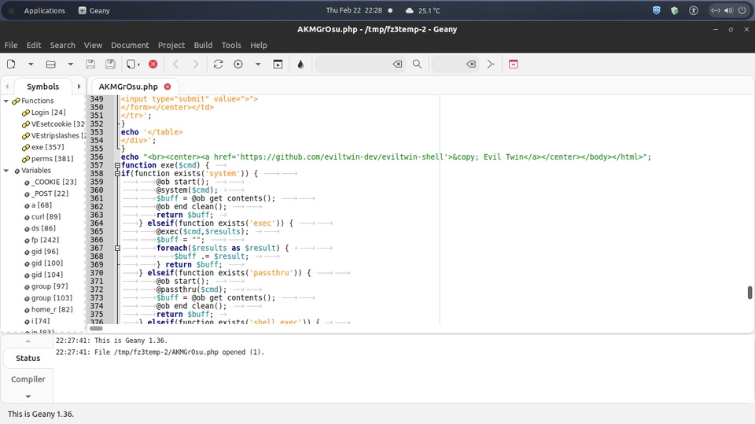Select home_r [82] variable symbol

[52, 309]
